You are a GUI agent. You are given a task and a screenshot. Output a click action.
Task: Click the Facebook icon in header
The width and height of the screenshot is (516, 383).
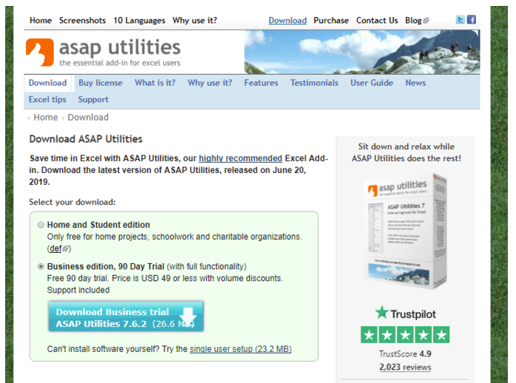click(x=472, y=20)
